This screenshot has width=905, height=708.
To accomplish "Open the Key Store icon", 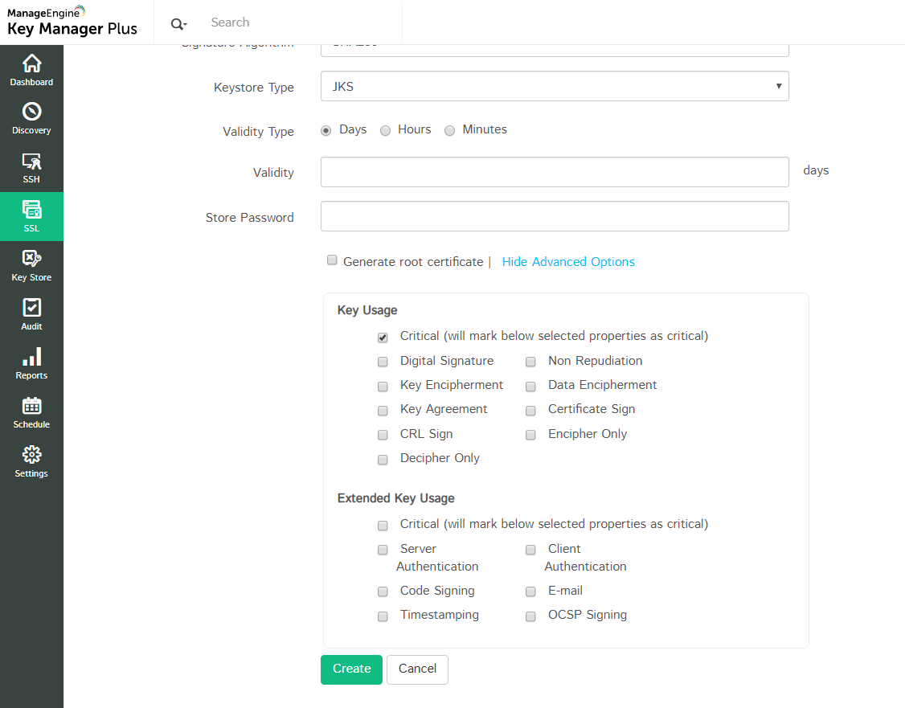I will (31, 259).
